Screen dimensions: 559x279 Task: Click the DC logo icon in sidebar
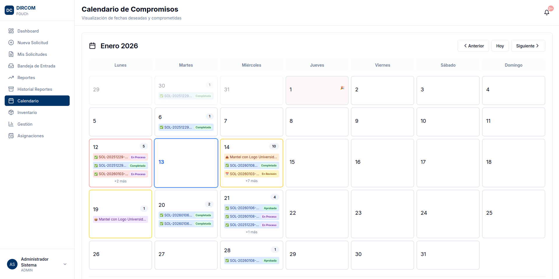[9, 10]
